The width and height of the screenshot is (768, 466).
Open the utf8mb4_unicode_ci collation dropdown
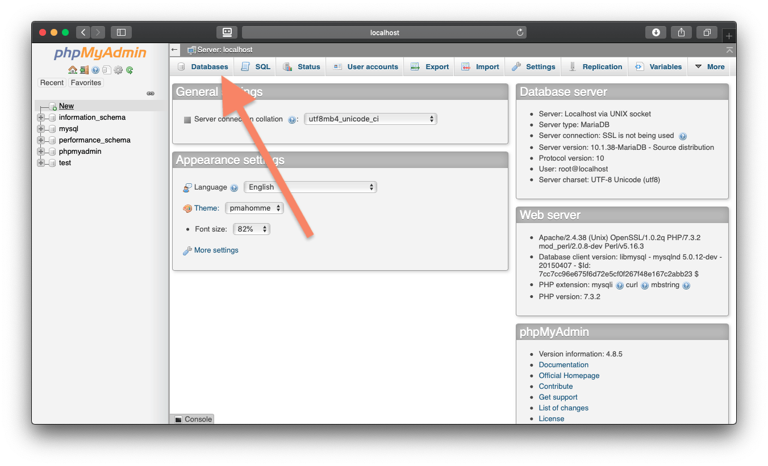(370, 119)
